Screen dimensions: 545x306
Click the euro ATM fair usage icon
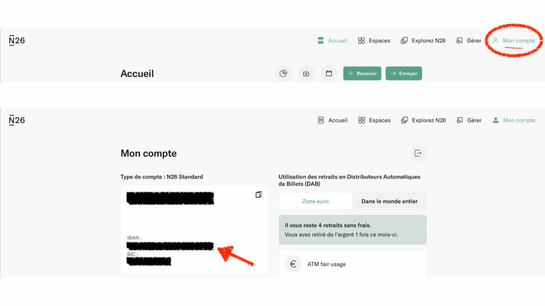point(293,264)
